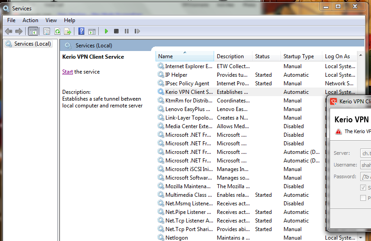Image resolution: width=371 pixels, height=241 pixels.
Task: Click Username field in Kerio VPN dialog
Action: point(366,165)
